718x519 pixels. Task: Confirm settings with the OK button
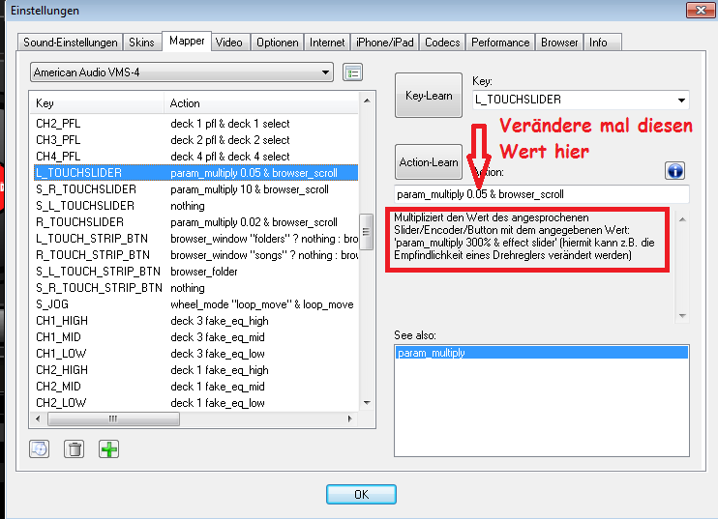tap(361, 494)
